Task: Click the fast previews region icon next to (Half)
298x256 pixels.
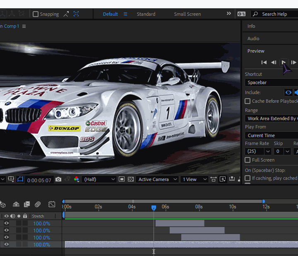Action: (x=122, y=179)
